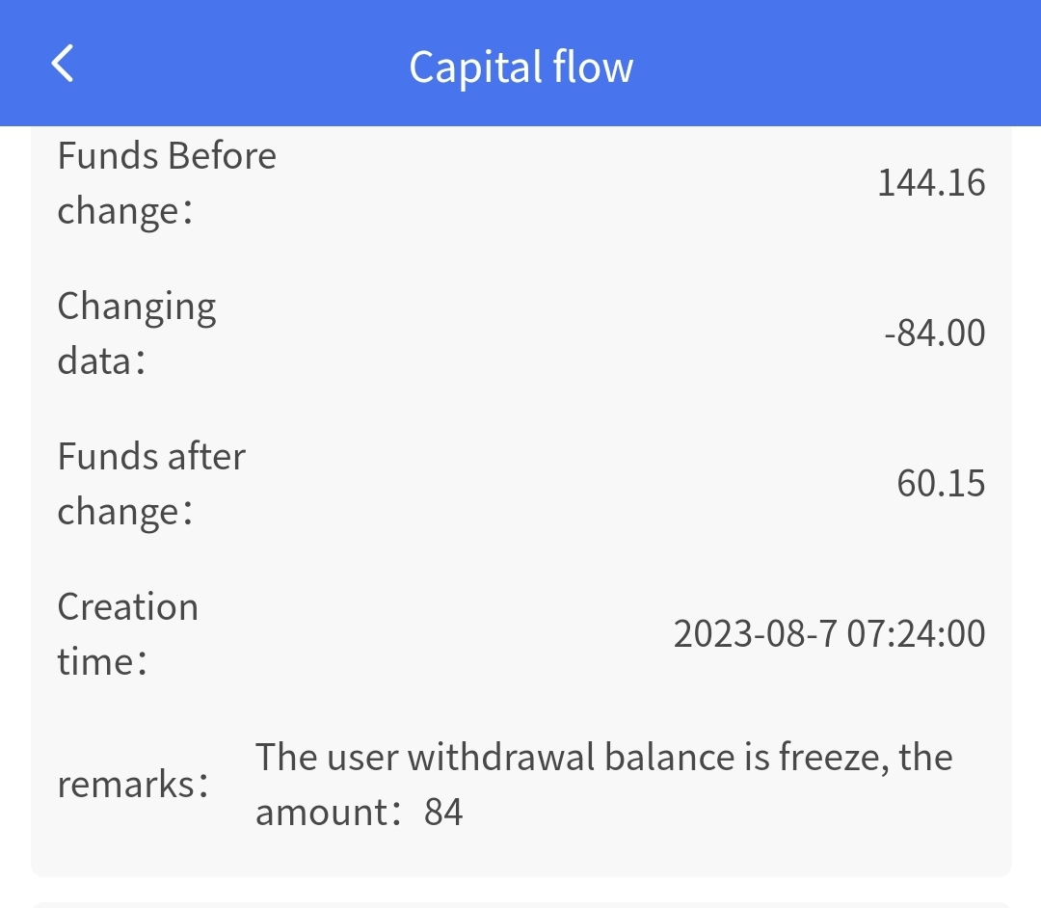Image resolution: width=1041 pixels, height=908 pixels.
Task: Tap blank space between Funds after change and 60.15
Action: point(569,484)
